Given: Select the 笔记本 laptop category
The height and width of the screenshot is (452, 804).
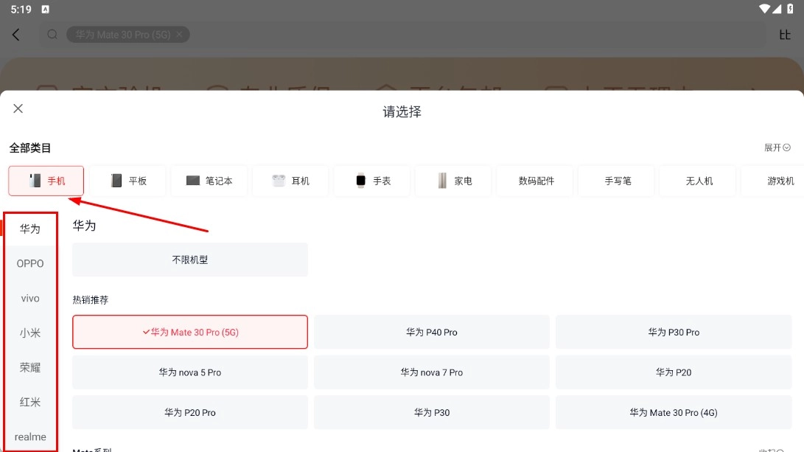Looking at the screenshot, I should point(209,181).
